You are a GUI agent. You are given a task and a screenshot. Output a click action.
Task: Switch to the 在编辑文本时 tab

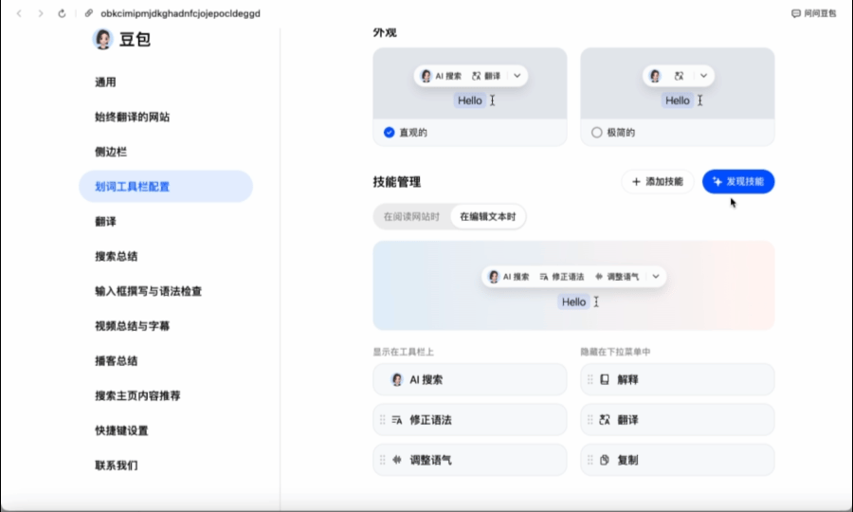[488, 216]
